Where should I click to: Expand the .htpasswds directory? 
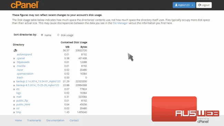(x=14, y=62)
